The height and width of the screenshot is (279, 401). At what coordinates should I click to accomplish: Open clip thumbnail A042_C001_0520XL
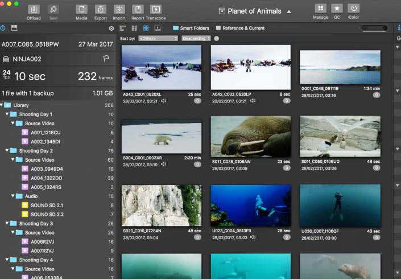click(x=162, y=67)
